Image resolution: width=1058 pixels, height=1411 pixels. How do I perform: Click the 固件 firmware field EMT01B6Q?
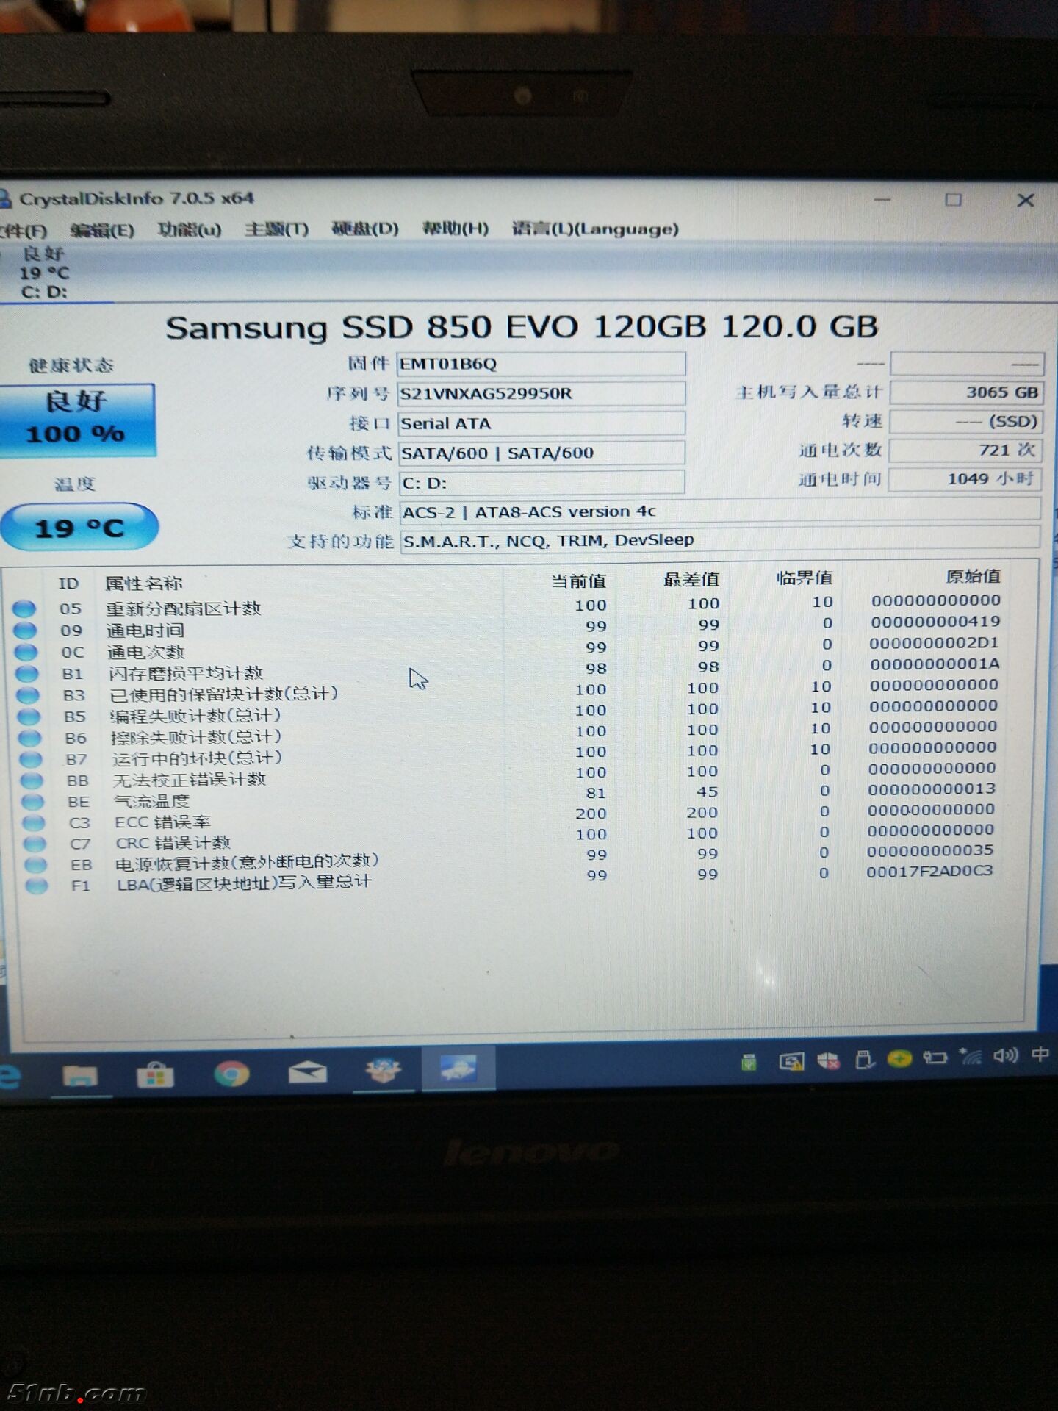pyautogui.click(x=541, y=364)
